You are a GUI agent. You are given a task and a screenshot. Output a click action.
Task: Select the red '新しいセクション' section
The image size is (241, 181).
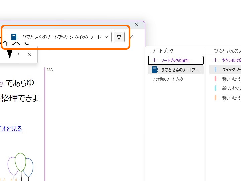click(225, 79)
